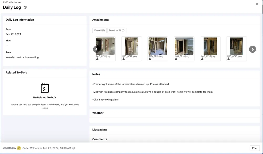Screen dimensions: 263x154
Task: Go back in the carousel with the left arrow
Action: click(x=97, y=49)
